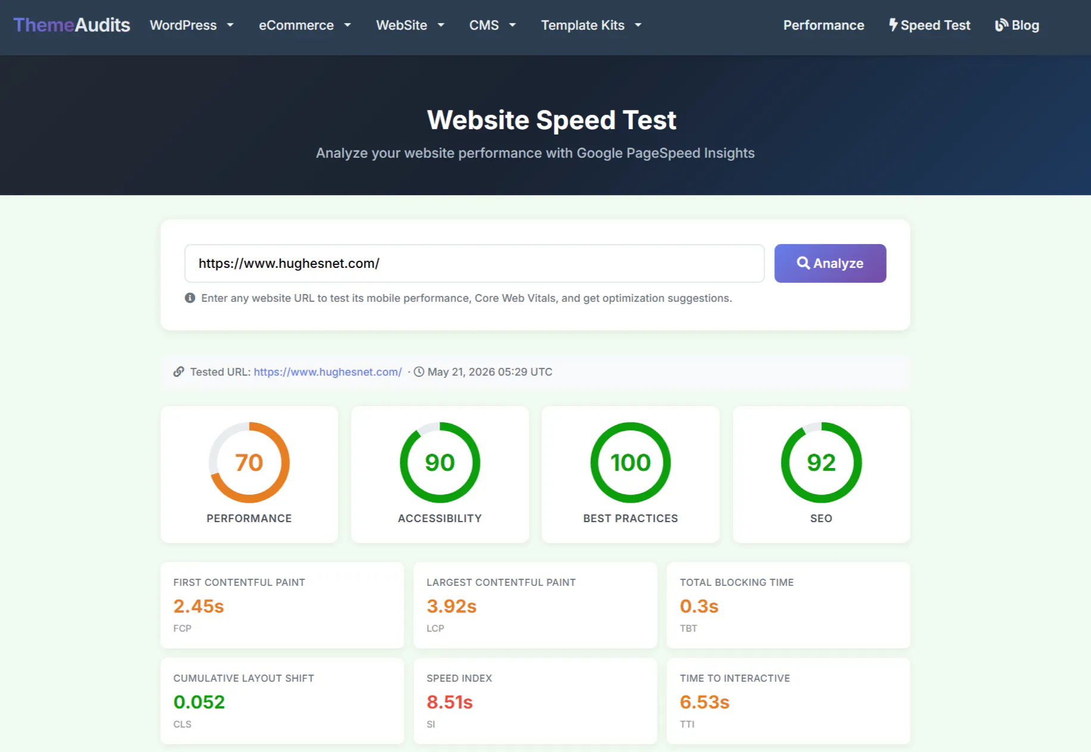The image size is (1091, 752).
Task: Click the magnifier icon in Analyze button
Action: point(803,263)
